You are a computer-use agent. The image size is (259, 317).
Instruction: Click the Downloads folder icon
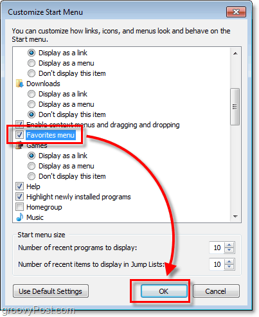(x=19, y=84)
